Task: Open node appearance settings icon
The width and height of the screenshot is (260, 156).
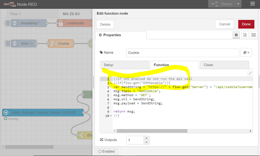Action: 253,35
